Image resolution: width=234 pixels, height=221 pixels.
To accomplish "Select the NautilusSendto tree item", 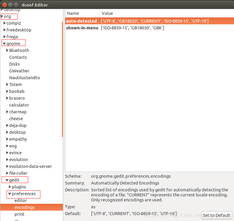I will tap(25, 78).
